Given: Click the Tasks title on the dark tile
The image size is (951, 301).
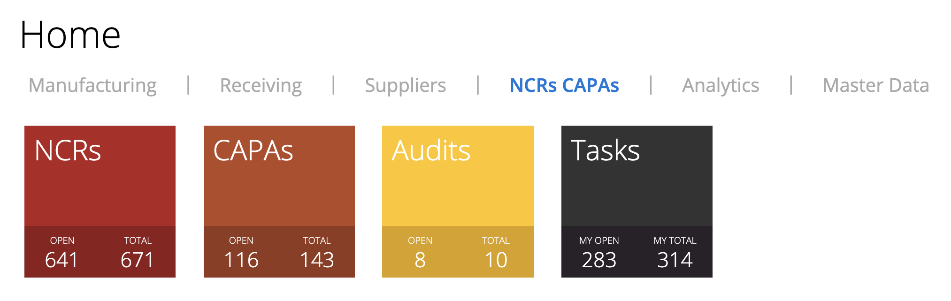Looking at the screenshot, I should click(605, 150).
